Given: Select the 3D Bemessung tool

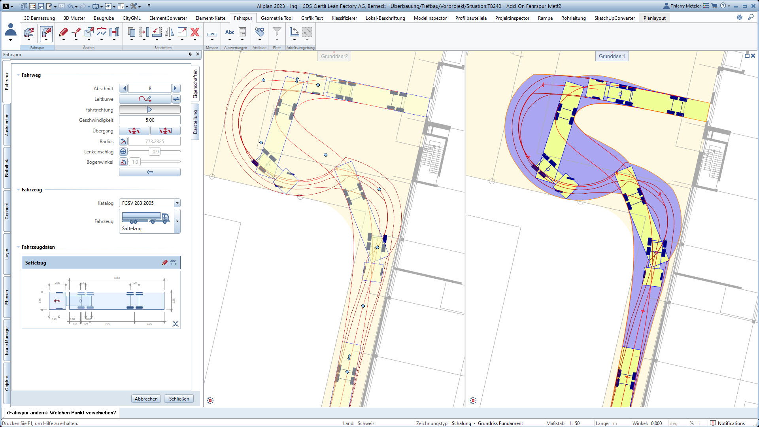Looking at the screenshot, I should 40,17.
